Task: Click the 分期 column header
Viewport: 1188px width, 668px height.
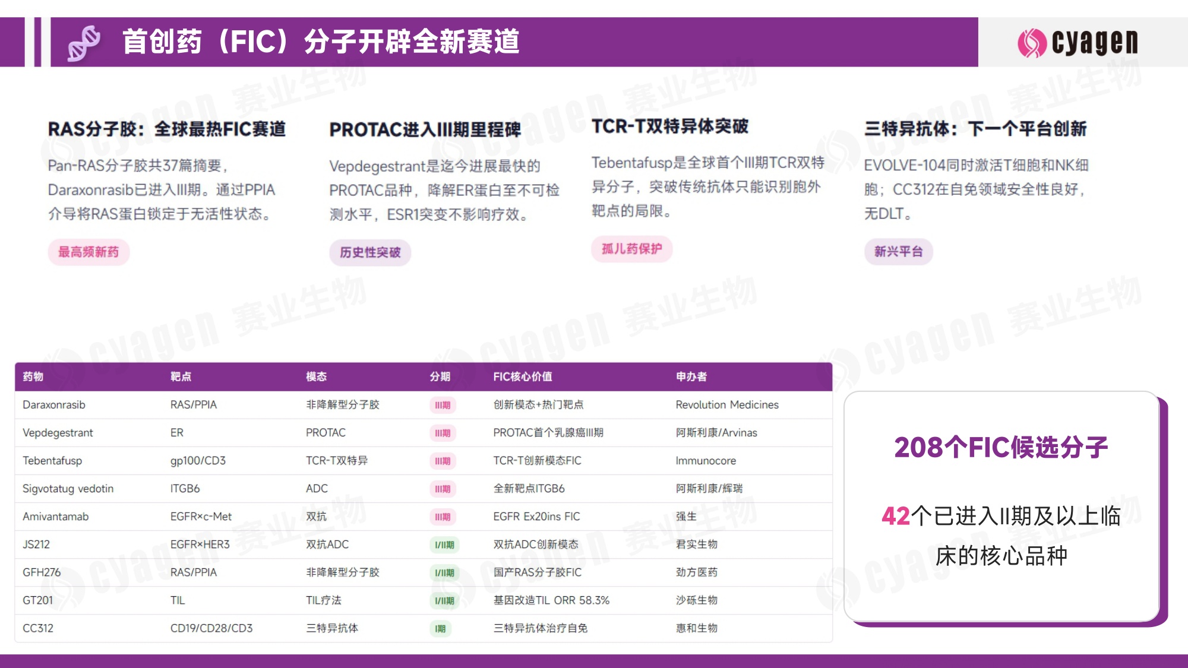Action: click(440, 376)
